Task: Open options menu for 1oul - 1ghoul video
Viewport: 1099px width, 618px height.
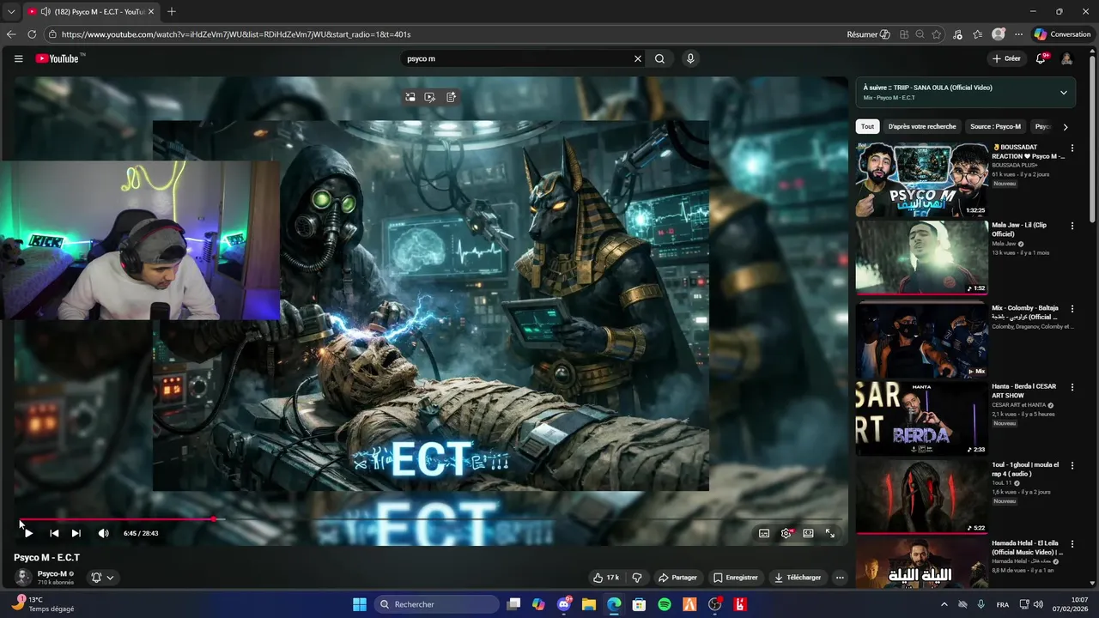Action: point(1072,465)
